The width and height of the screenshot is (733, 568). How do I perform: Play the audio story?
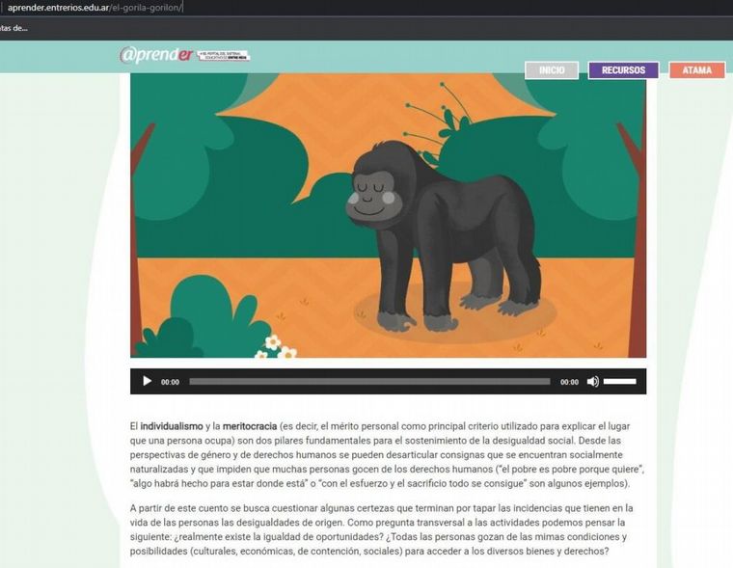(147, 381)
